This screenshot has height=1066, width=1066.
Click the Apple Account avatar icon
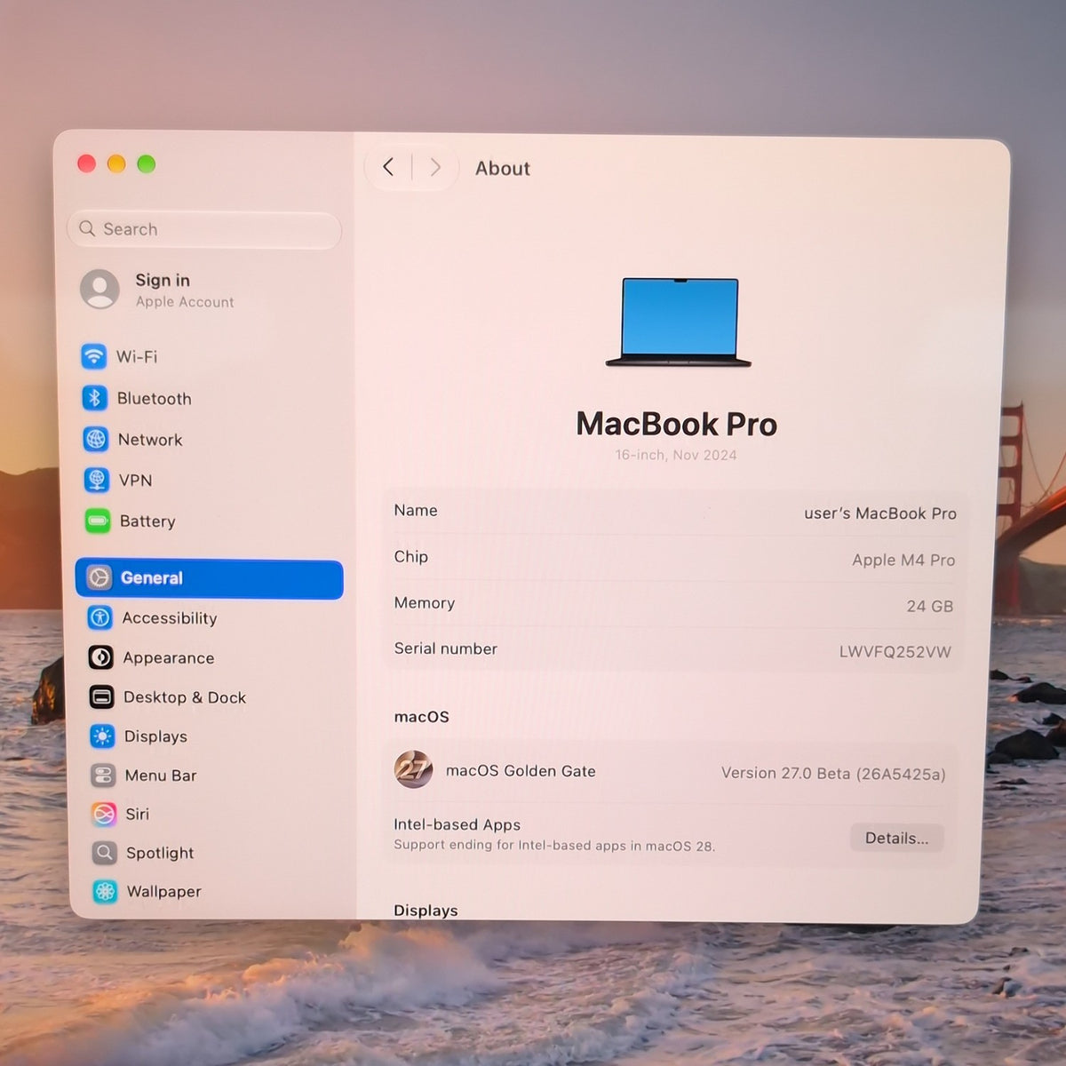point(99,290)
